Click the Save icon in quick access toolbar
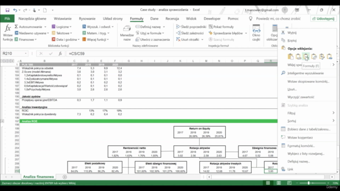The height and width of the screenshot is (191, 340). 7,10
